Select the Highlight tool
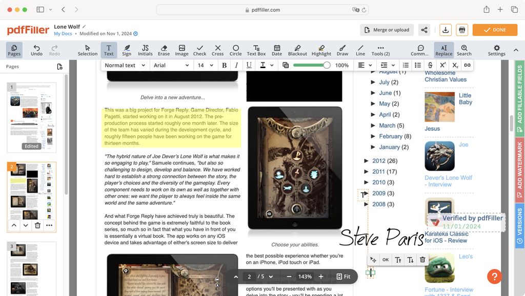 point(321,50)
